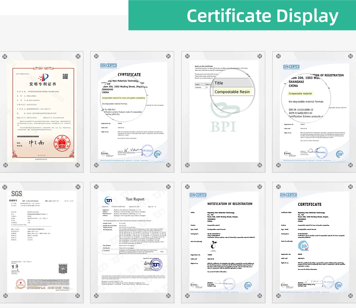Click the "CERTIFICATE" heading on the bottom-right document
This screenshot has height=308, width=356.
pyautogui.click(x=310, y=204)
